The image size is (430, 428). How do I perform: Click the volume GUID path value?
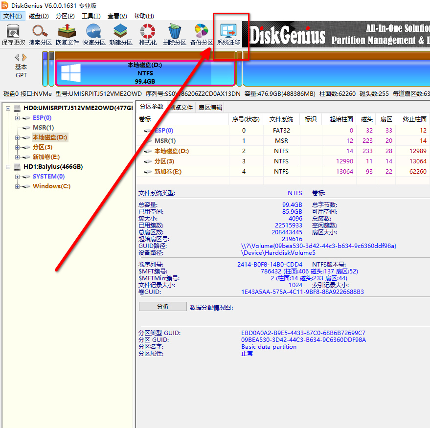[x=318, y=246]
